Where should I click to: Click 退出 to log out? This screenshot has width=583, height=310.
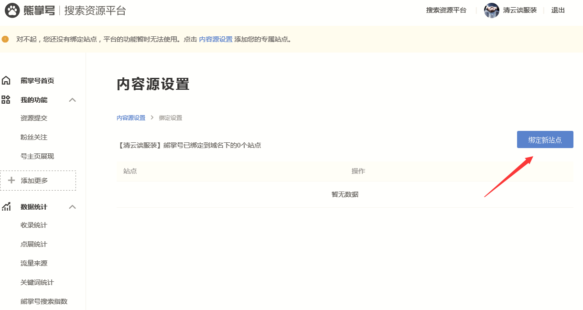(x=558, y=10)
